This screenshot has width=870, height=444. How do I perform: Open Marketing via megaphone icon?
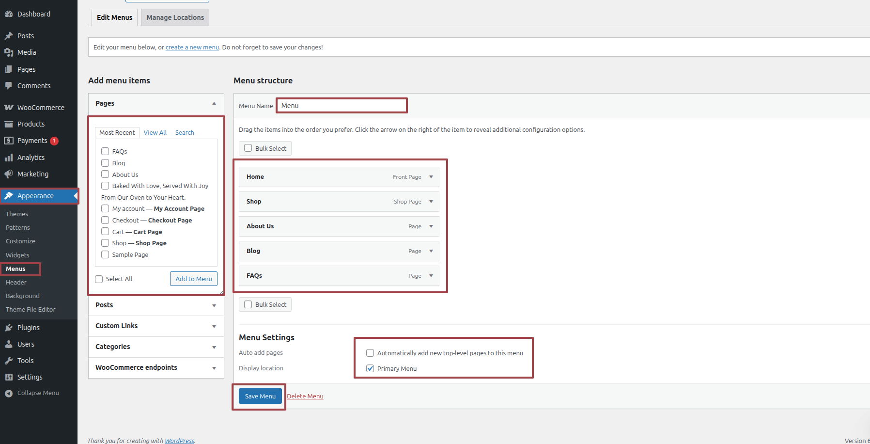(x=9, y=174)
